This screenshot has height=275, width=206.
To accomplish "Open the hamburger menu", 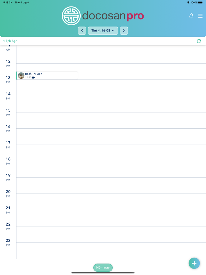I will point(200,16).
